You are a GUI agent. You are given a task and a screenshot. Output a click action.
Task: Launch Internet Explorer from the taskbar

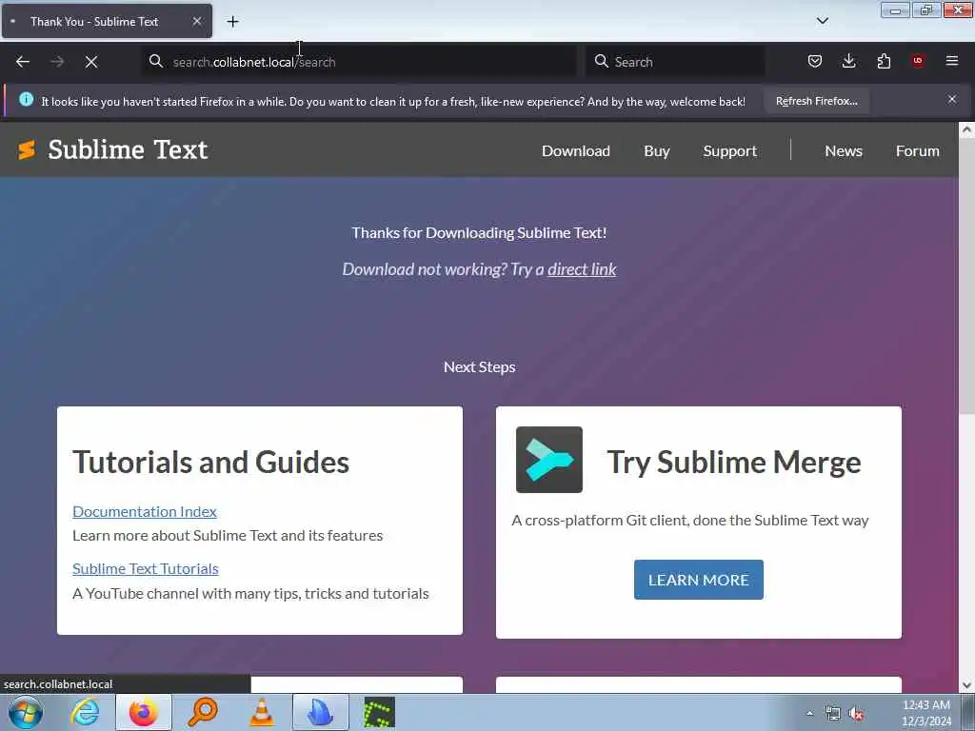pyautogui.click(x=85, y=712)
